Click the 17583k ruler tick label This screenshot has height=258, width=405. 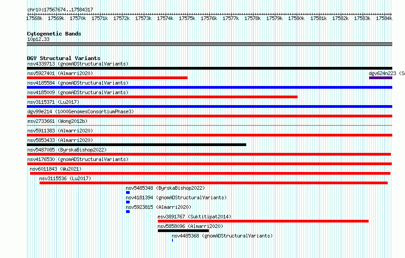pyautogui.click(x=362, y=18)
